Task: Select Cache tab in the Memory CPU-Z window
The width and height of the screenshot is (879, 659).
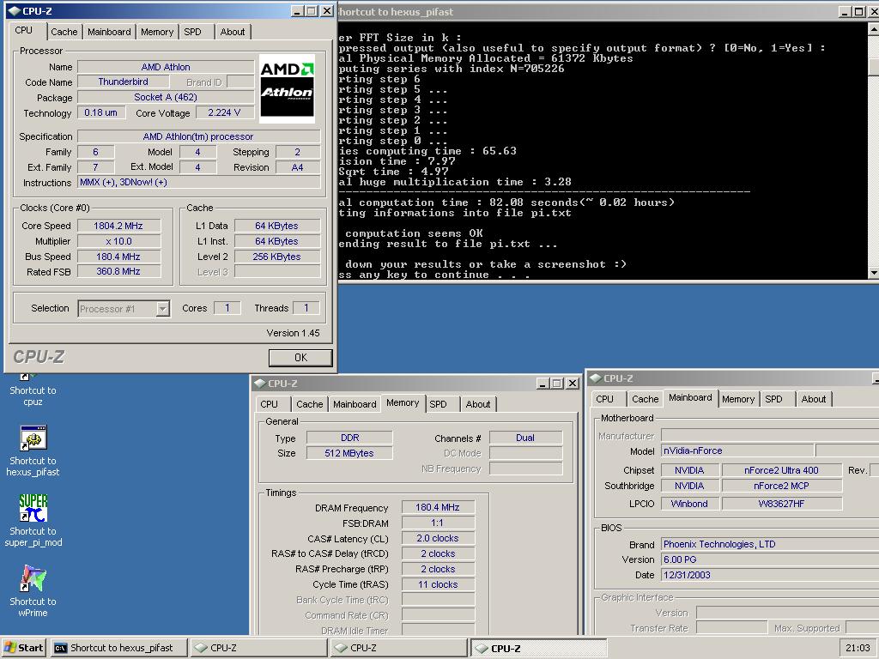Action: click(309, 404)
